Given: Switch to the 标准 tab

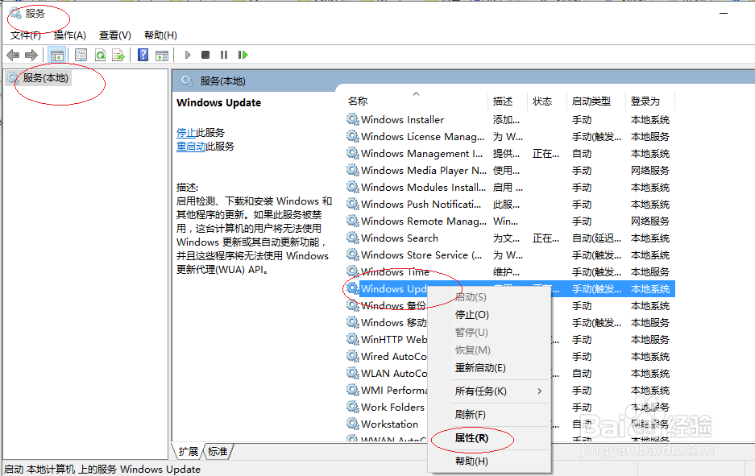Looking at the screenshot, I should click(218, 452).
